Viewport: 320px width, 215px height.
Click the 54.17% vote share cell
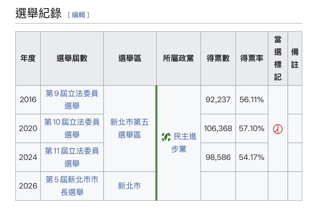[252, 158]
